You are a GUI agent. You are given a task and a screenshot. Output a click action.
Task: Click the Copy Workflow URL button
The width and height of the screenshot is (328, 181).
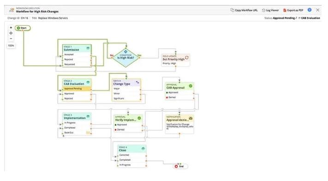(x=244, y=10)
